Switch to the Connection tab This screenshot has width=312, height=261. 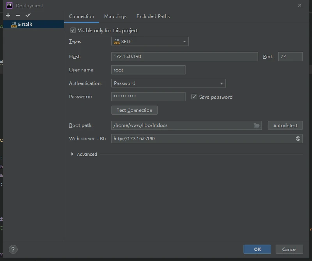(x=82, y=16)
